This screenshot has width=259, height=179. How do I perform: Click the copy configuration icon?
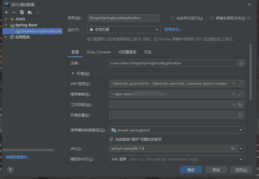click(22, 12)
